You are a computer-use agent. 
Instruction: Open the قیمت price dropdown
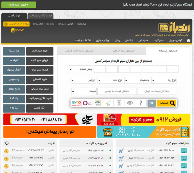[x=84, y=91]
